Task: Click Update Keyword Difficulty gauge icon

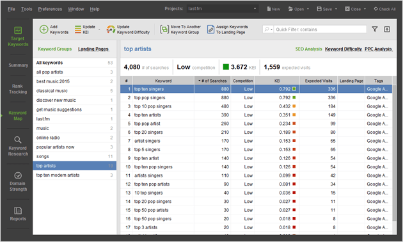Action: [x=111, y=29]
